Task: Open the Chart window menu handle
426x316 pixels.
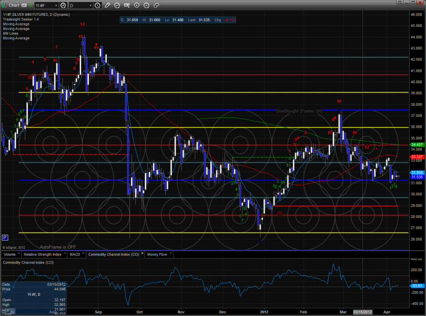Action: [3, 6]
